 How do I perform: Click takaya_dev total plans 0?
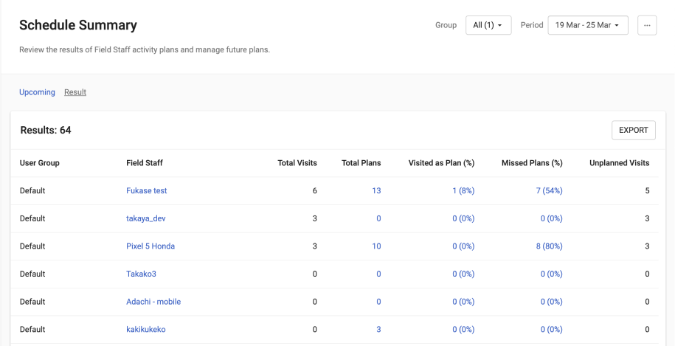(378, 218)
